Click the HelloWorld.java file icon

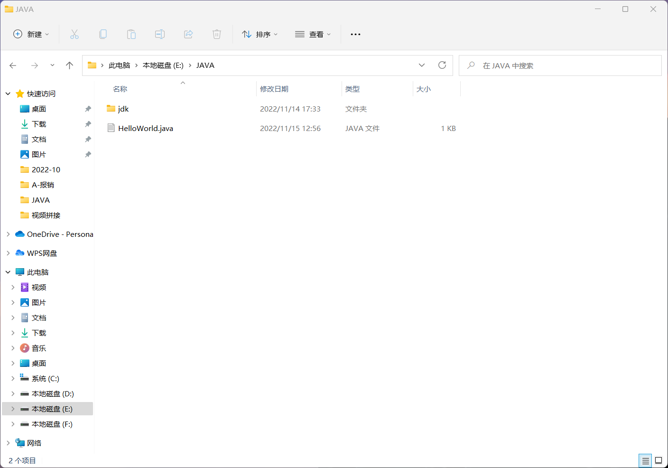click(111, 128)
